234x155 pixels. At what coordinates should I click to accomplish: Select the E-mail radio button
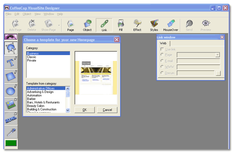(x=162, y=61)
